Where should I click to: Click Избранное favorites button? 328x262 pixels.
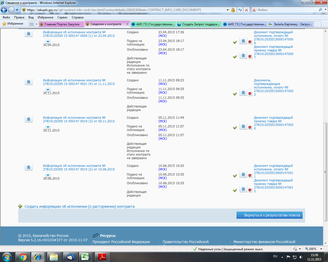13,24
